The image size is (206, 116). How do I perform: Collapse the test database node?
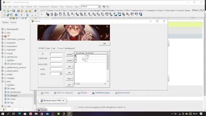(2, 82)
